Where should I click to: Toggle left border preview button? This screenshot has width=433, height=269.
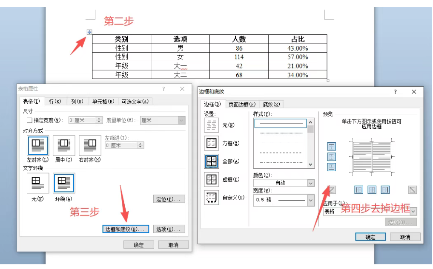358,190
